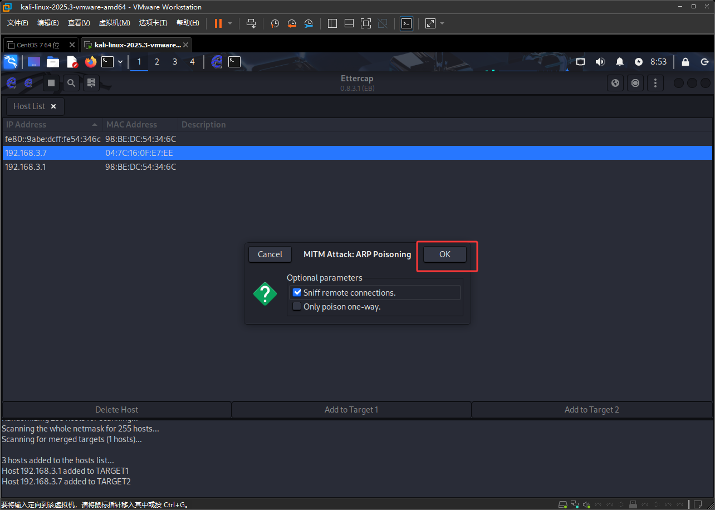The width and height of the screenshot is (715, 510).
Task: Click the Add to Target 2 button
Action: tap(592, 409)
